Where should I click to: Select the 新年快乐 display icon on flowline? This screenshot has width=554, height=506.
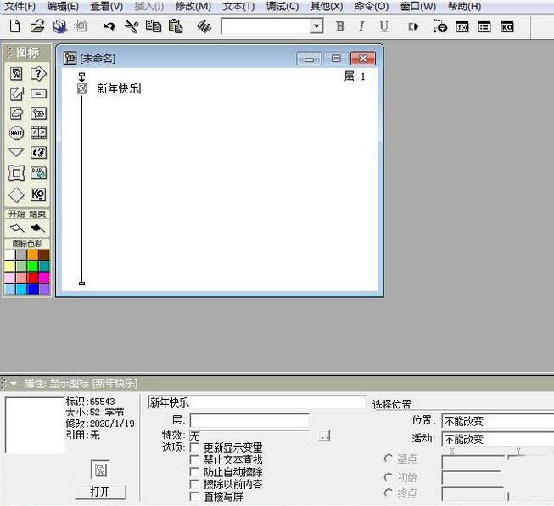point(81,89)
